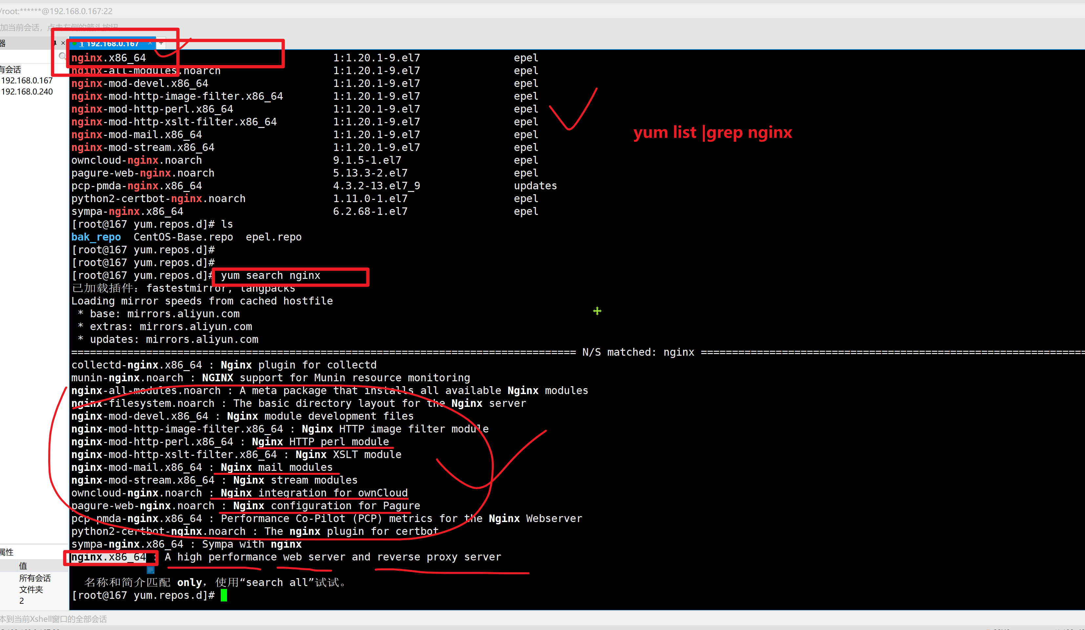Click nginx-filesystem.noarch search result line
The image size is (1085, 630).
click(x=299, y=404)
